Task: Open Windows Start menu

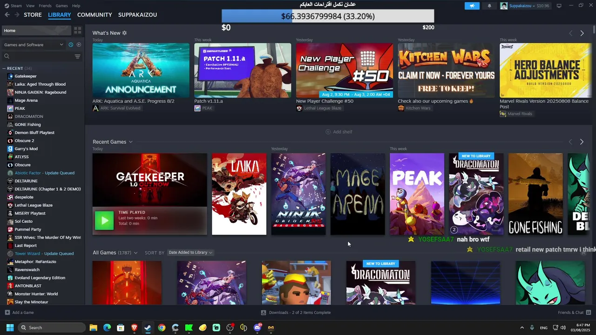Action: click(x=10, y=328)
